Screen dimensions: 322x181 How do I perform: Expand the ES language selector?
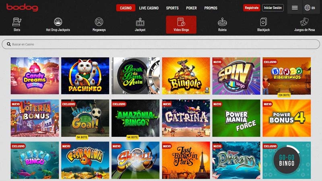click(x=310, y=8)
